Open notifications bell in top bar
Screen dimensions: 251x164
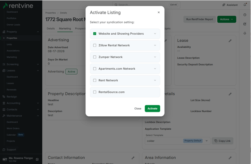click(245, 5)
